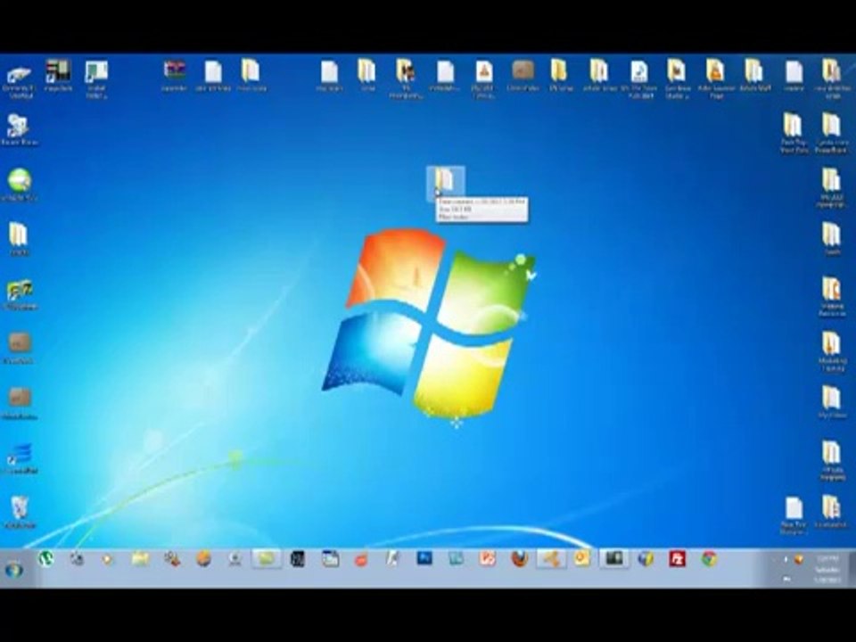
Task: Open the Windows Start orb
Action: (x=13, y=570)
